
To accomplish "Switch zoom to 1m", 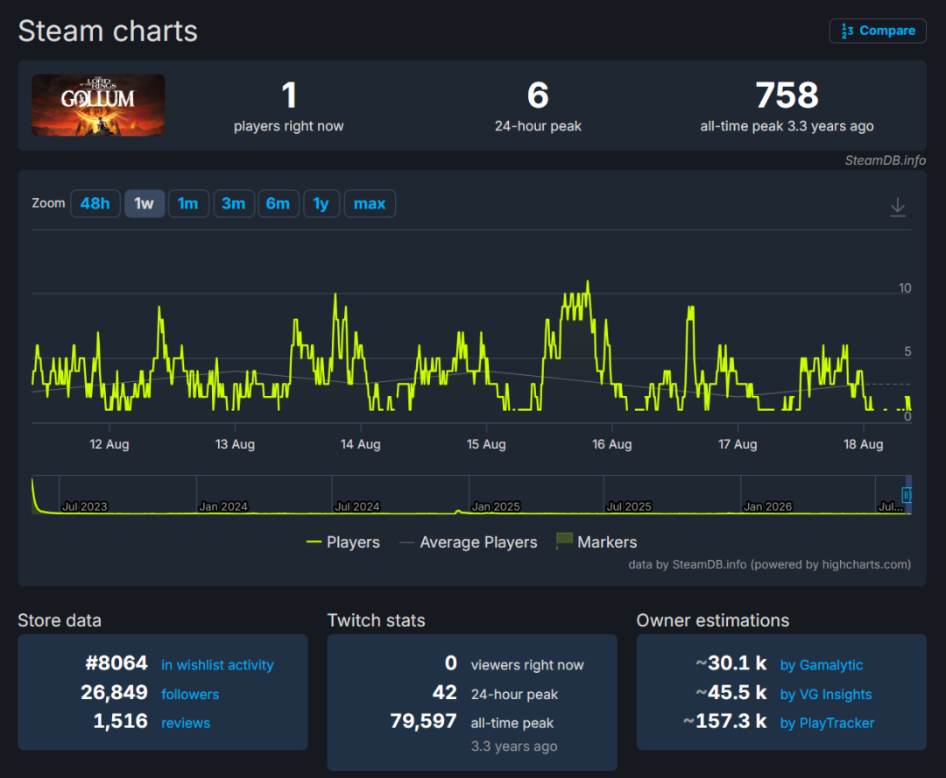I will pyautogui.click(x=188, y=203).
